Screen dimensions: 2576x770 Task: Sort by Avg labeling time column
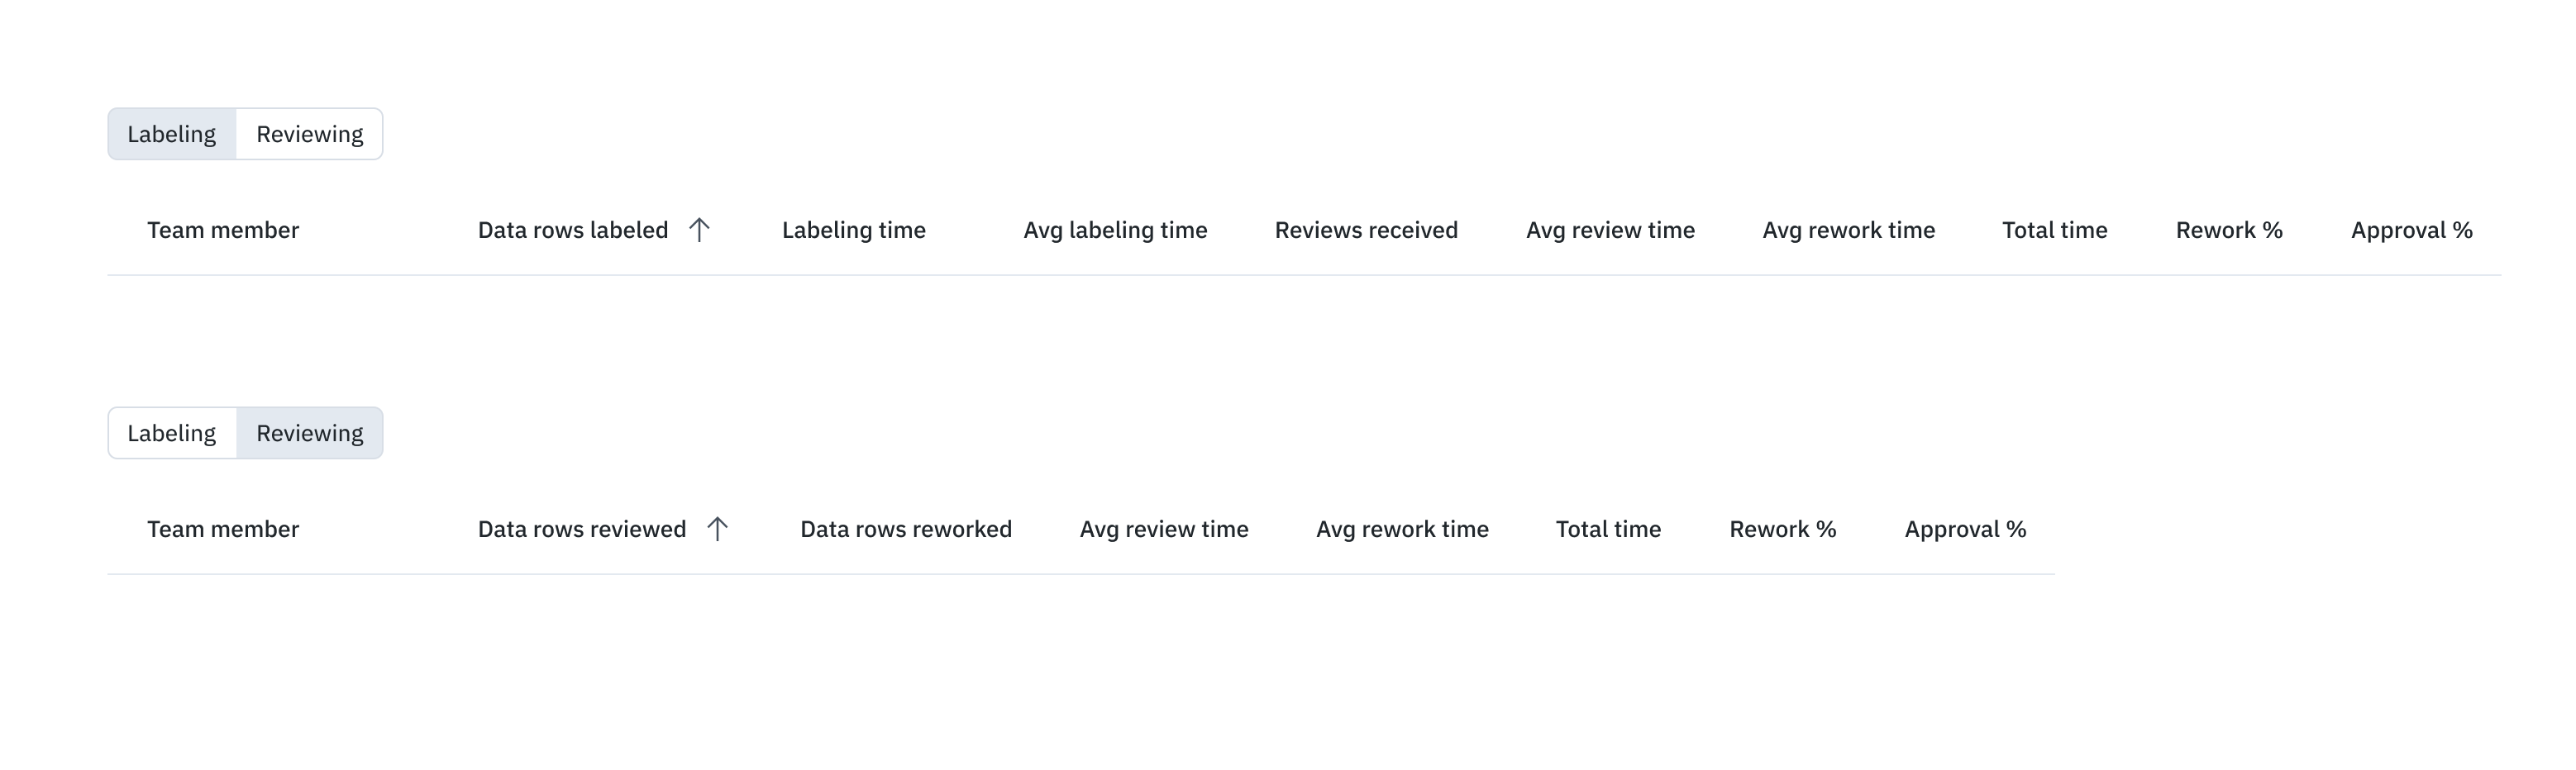pyautogui.click(x=1115, y=231)
